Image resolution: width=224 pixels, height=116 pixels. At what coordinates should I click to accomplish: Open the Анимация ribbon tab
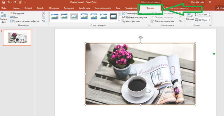click(69, 8)
